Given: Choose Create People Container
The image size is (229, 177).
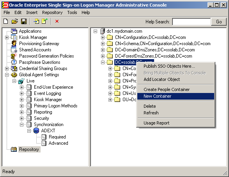Looking at the screenshot, I should point(176,89).
